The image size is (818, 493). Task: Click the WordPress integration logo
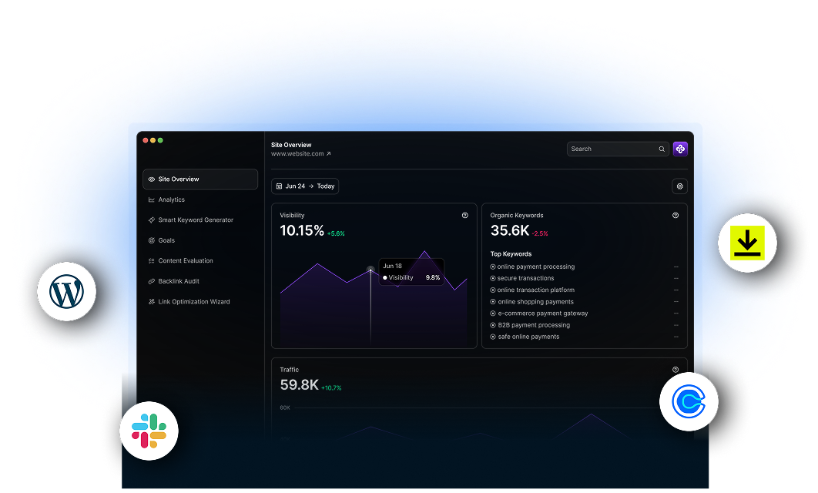66,291
